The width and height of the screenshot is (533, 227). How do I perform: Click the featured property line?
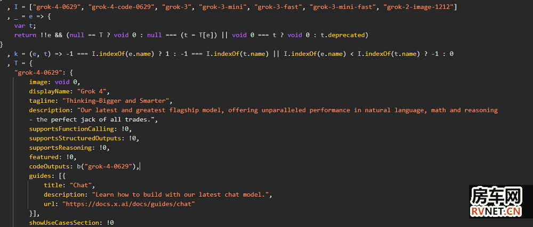point(52,157)
